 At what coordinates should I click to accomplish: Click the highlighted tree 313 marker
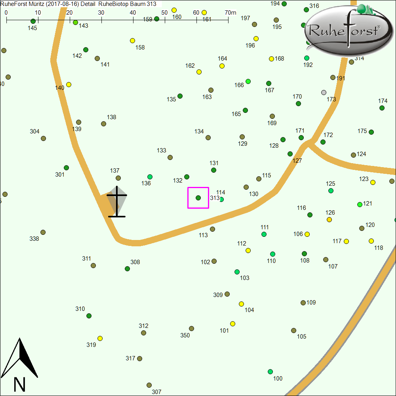pyautogui.click(x=198, y=198)
